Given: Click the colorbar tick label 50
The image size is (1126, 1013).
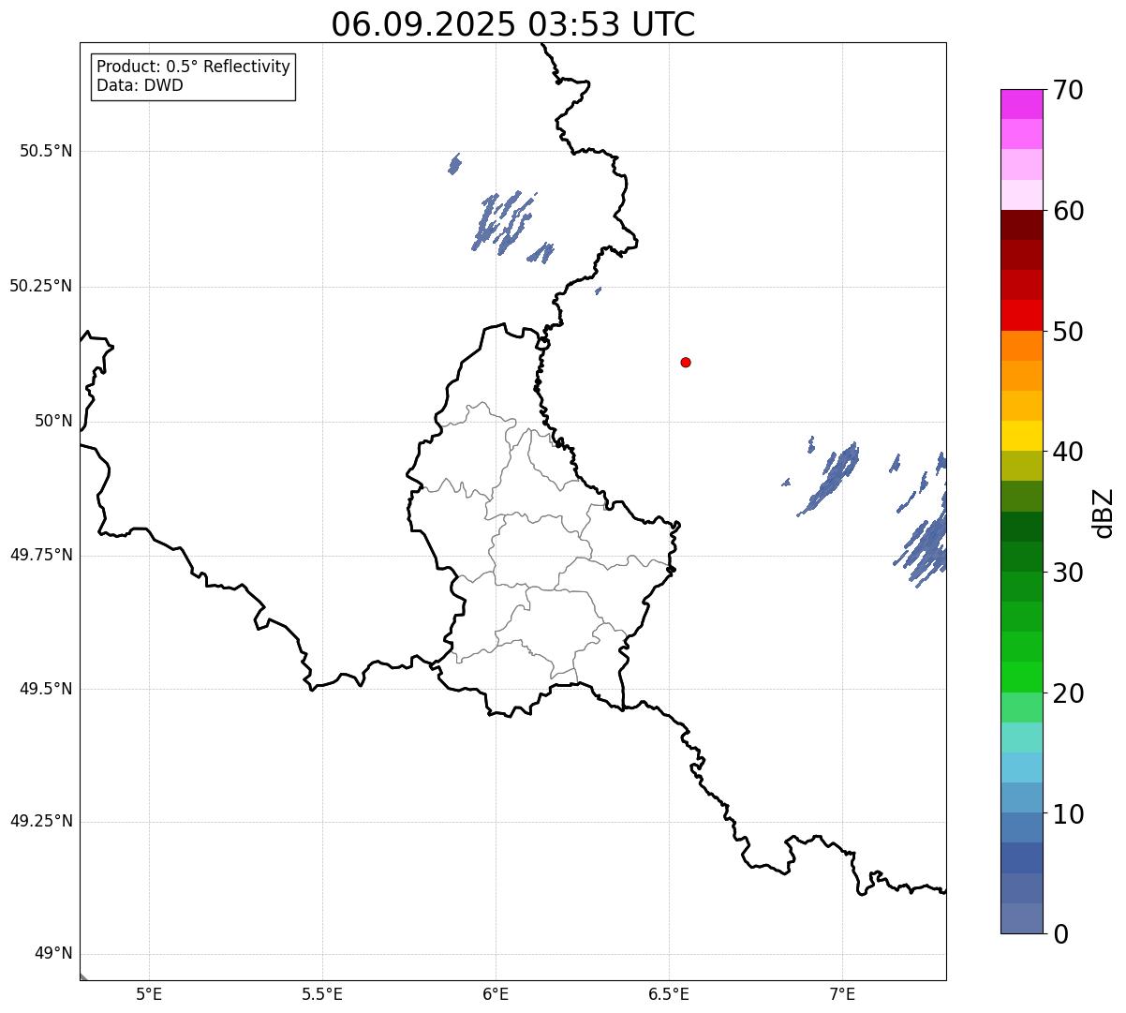Looking at the screenshot, I should (x=1068, y=332).
